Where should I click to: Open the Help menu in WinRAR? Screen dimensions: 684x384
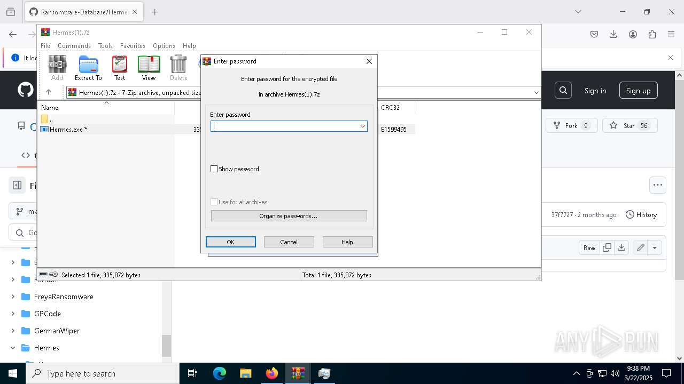click(x=189, y=46)
